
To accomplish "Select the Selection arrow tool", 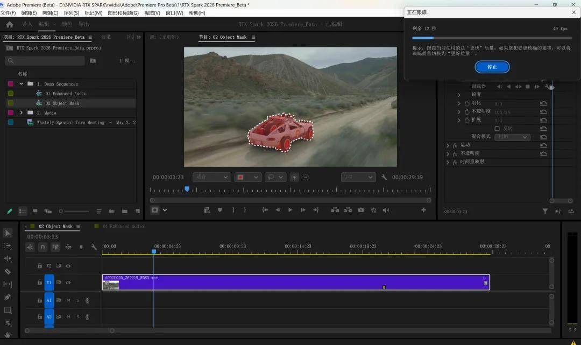I will (8, 233).
